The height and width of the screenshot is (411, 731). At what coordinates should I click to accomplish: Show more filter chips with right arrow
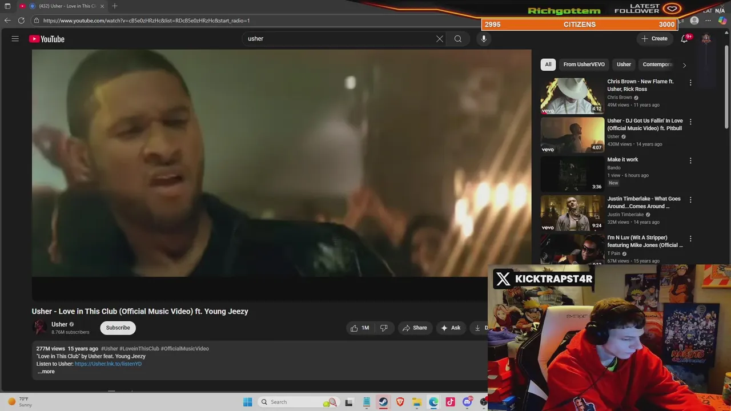tap(684, 65)
